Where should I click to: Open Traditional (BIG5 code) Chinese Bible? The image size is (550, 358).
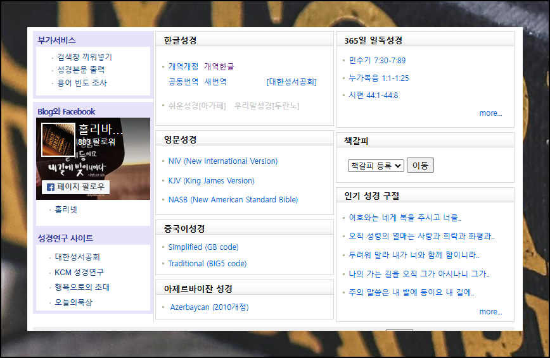click(x=207, y=263)
